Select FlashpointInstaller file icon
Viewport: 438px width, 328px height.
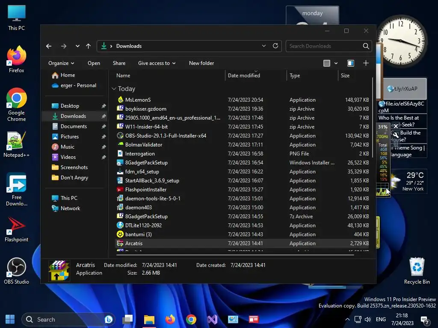point(120,189)
